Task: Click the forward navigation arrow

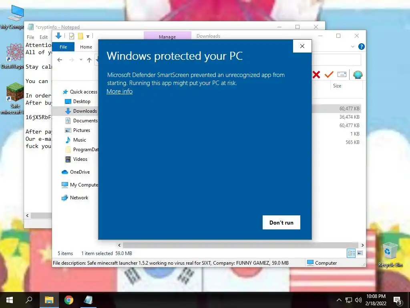Action: point(72,60)
